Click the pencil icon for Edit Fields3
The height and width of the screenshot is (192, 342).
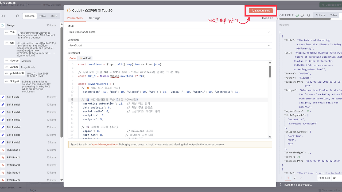[3, 120]
